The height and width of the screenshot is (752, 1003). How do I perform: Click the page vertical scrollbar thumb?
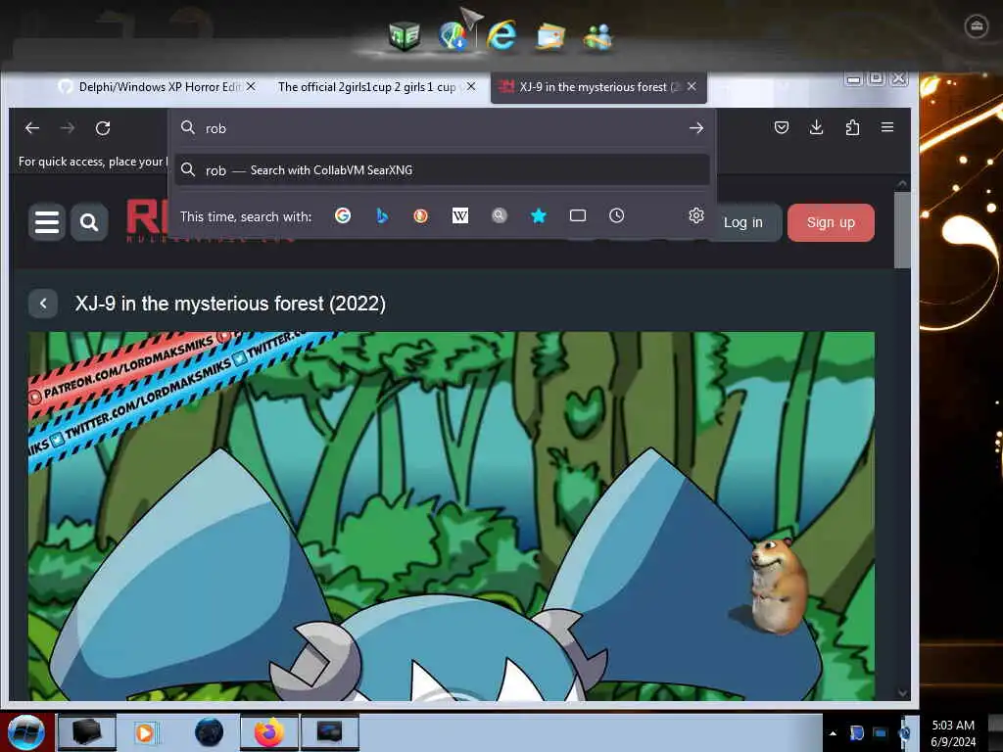pos(902,229)
